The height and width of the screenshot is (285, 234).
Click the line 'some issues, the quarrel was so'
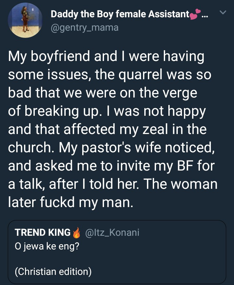109,75
